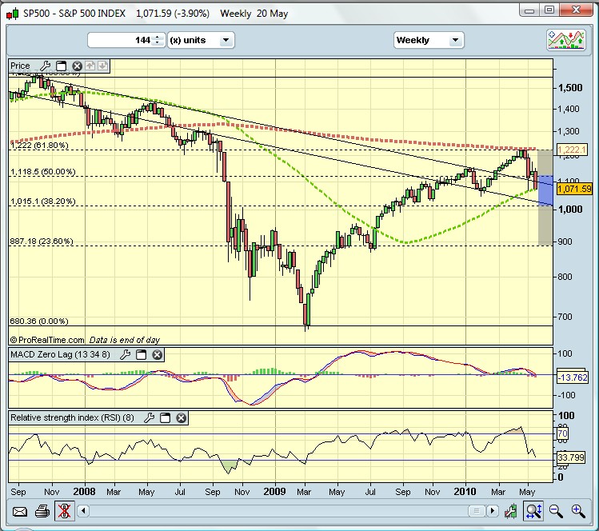The image size is (599, 531).
Task: Move Price panel up arrow
Action: pos(90,66)
